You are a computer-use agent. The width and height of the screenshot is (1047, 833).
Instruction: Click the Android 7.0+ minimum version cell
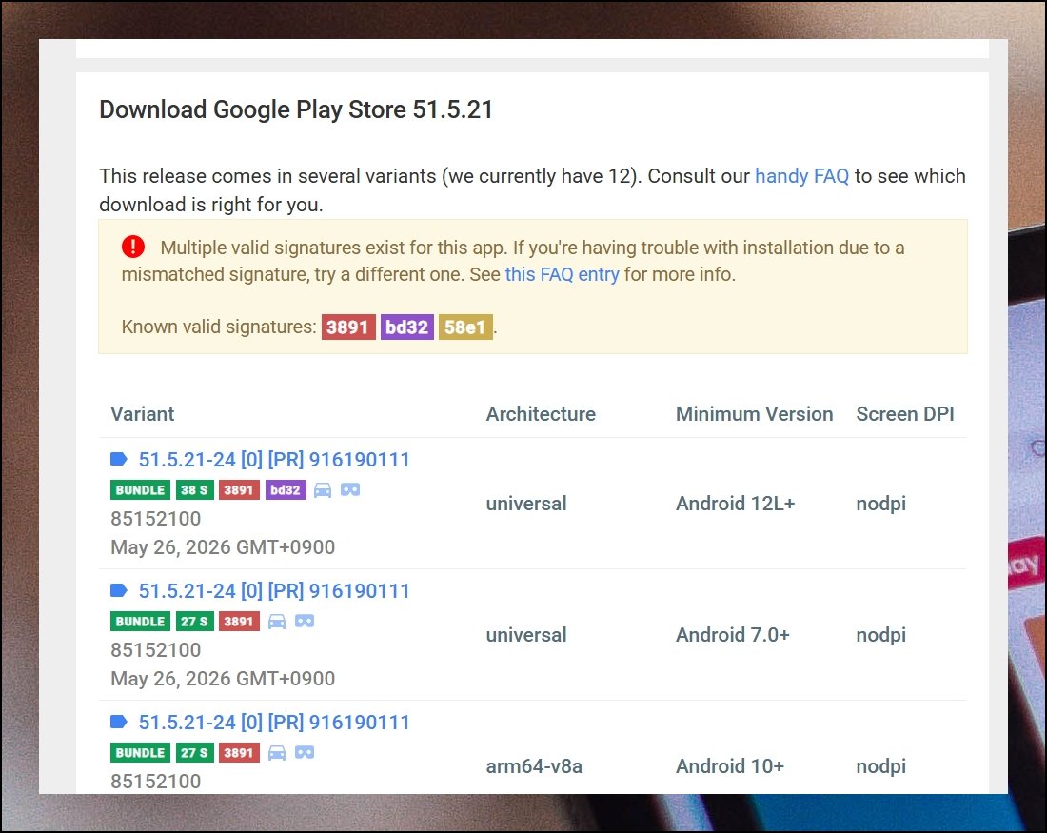733,635
